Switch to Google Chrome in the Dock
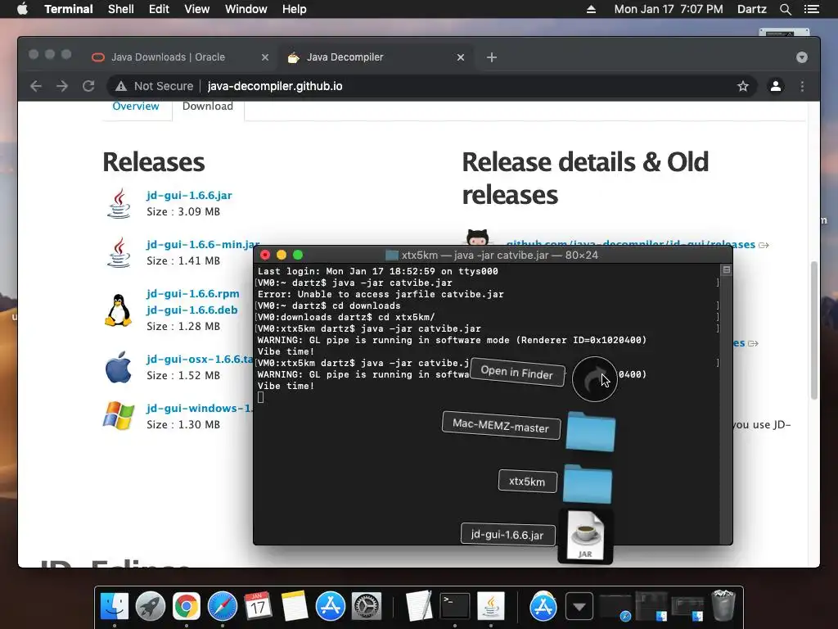838x629 pixels. [186, 606]
